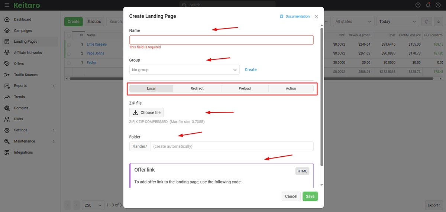Select the Affiliate Networks icon
This screenshot has width=446, height=212.
point(7,53)
